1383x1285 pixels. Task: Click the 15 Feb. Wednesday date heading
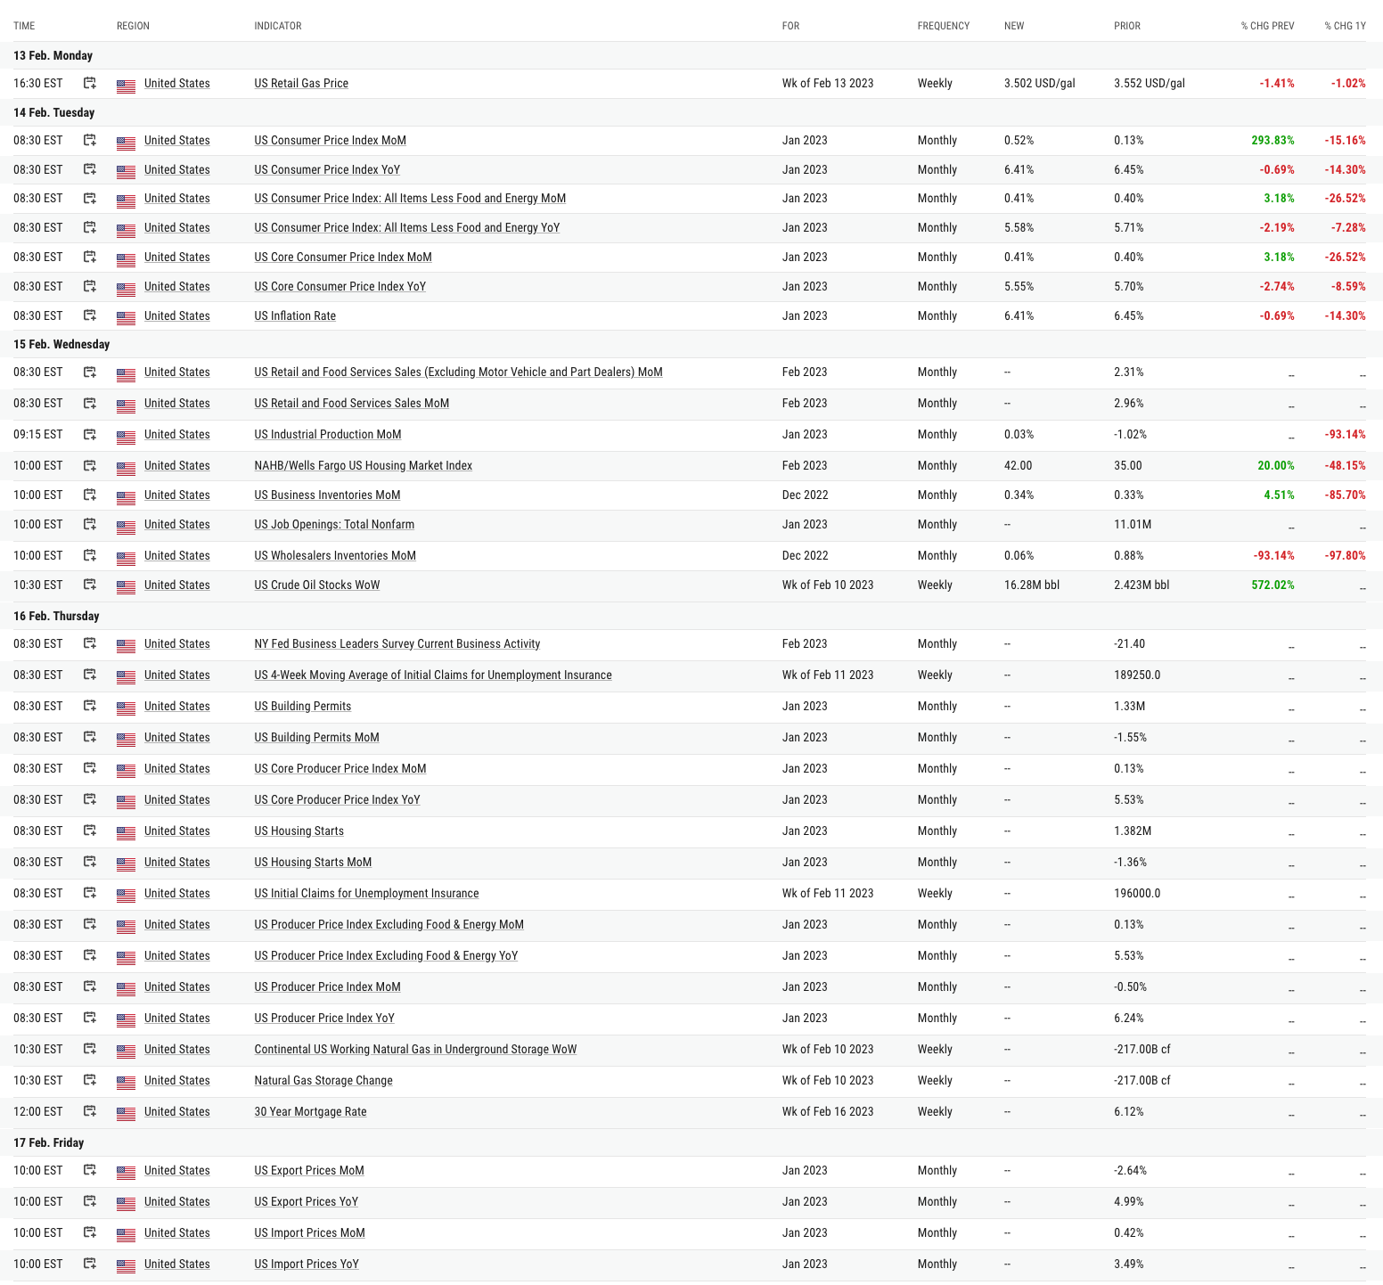(61, 344)
